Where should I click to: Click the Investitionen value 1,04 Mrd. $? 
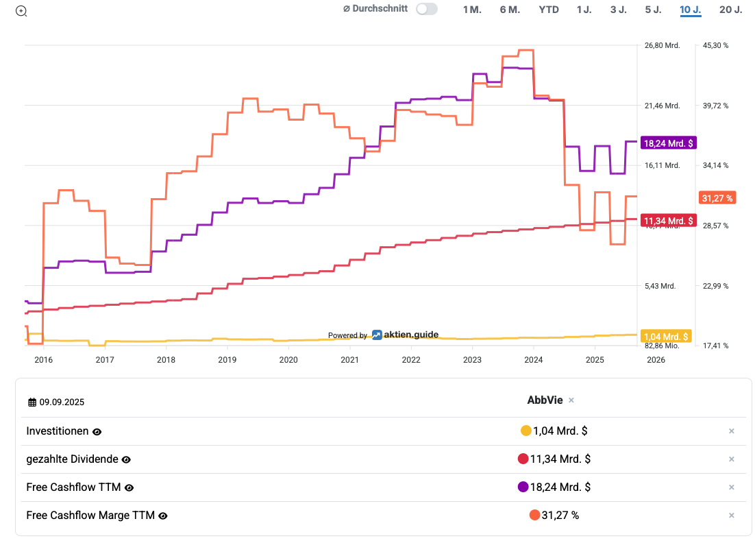[560, 431]
